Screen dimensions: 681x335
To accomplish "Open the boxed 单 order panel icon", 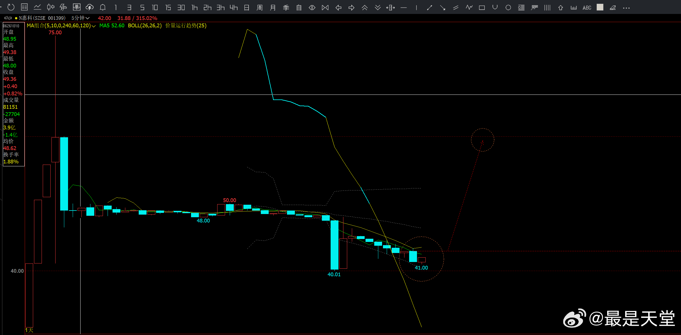I will tap(77, 7).
